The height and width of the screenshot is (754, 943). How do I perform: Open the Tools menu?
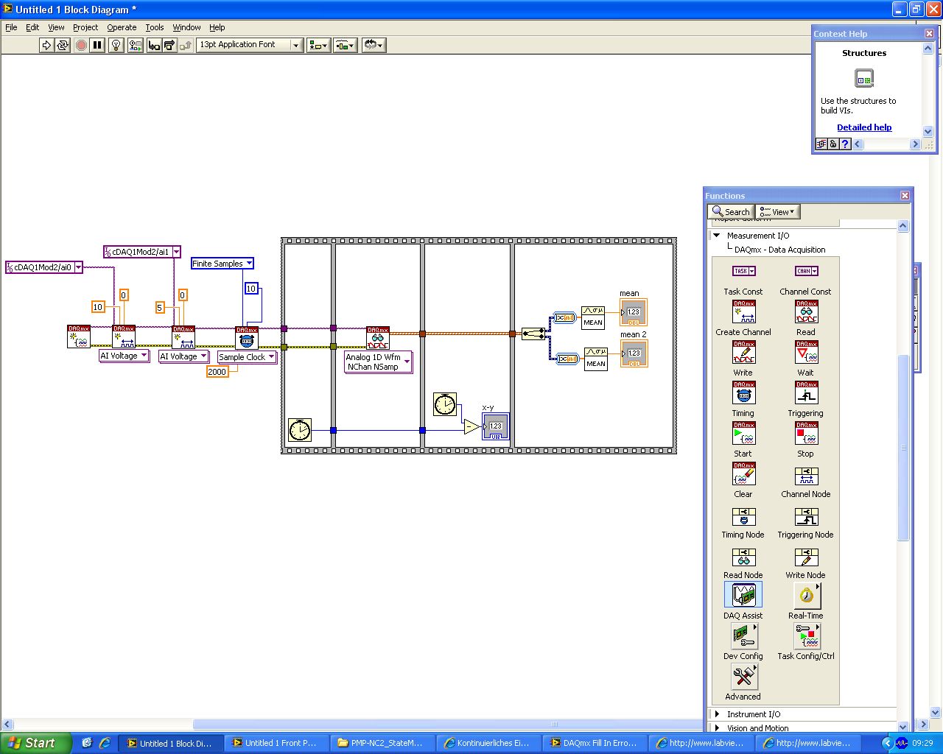point(155,27)
